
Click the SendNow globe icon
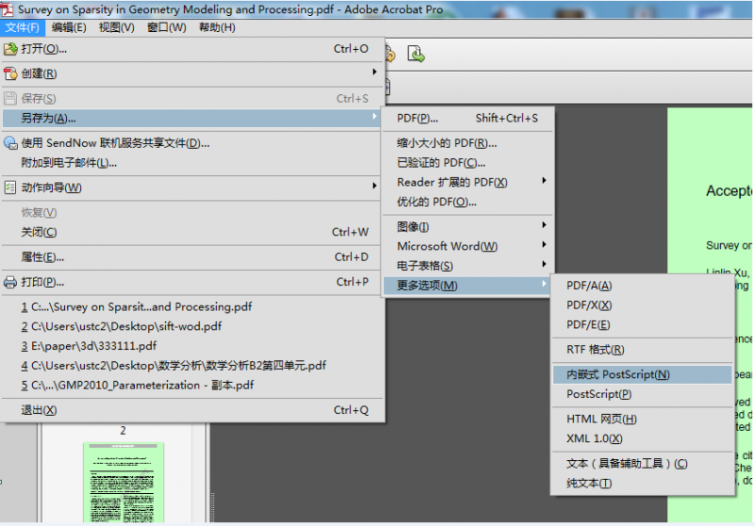(x=10, y=142)
